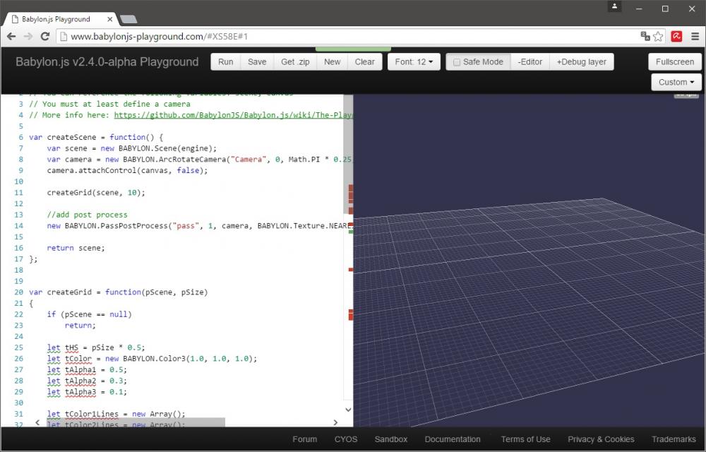Open the Forum footer link
This screenshot has width=706, height=452.
[x=305, y=439]
